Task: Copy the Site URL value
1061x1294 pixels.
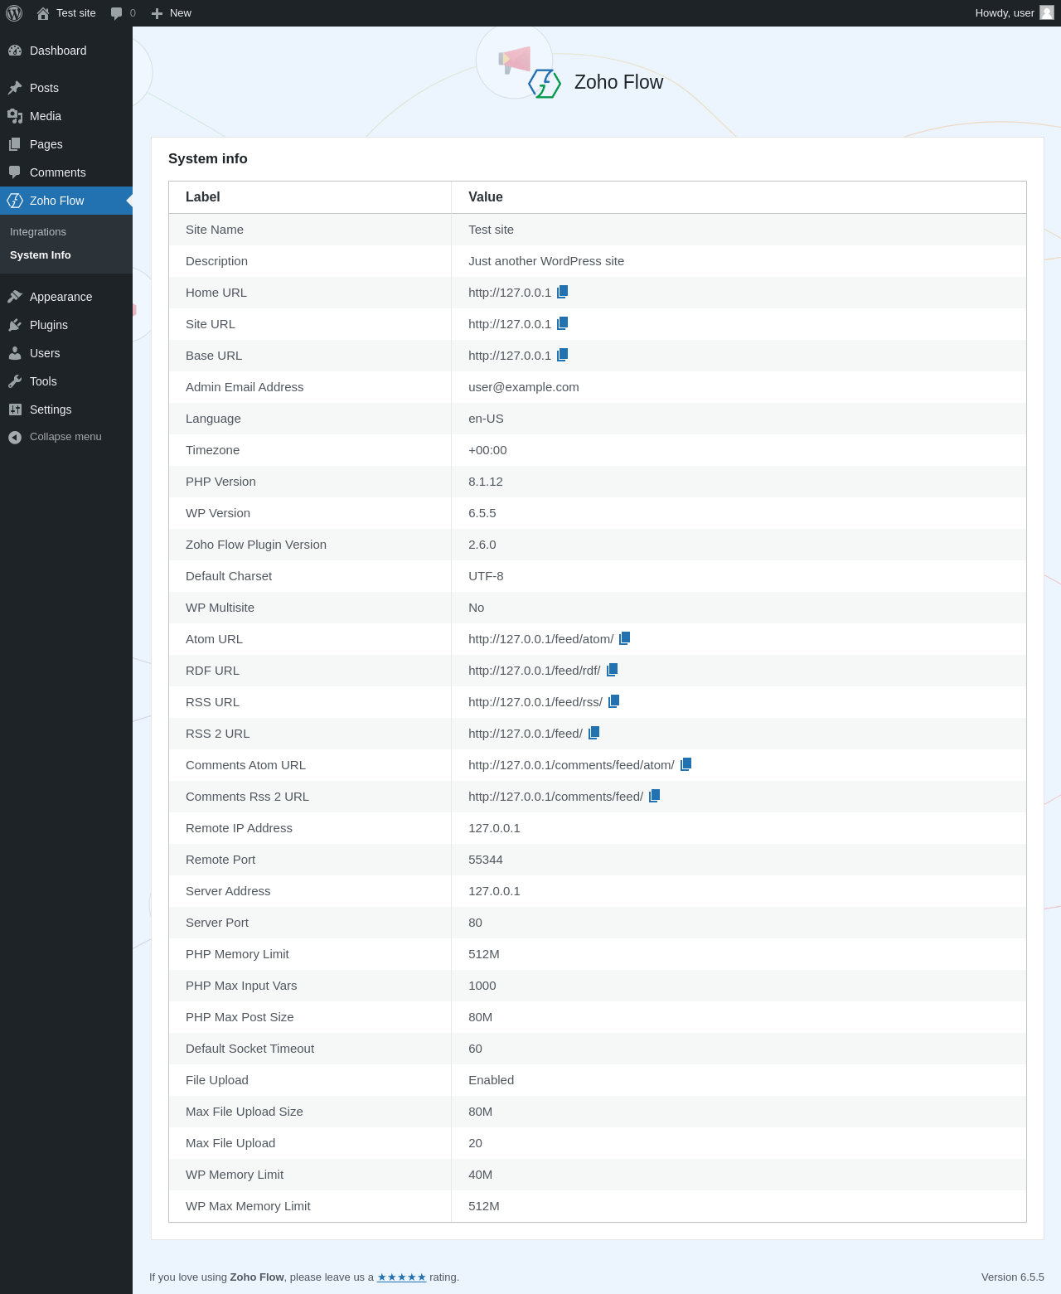Action: coord(563,323)
